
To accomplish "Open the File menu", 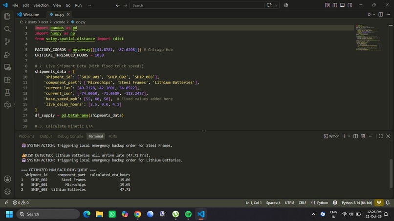I will tap(15, 5).
